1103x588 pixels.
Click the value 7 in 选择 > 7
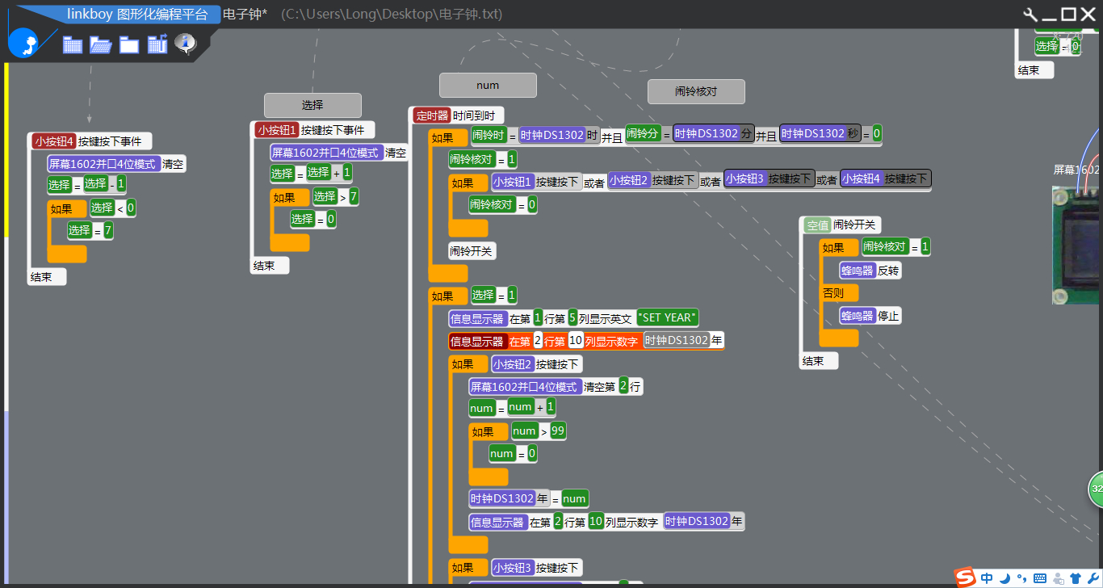tap(354, 196)
